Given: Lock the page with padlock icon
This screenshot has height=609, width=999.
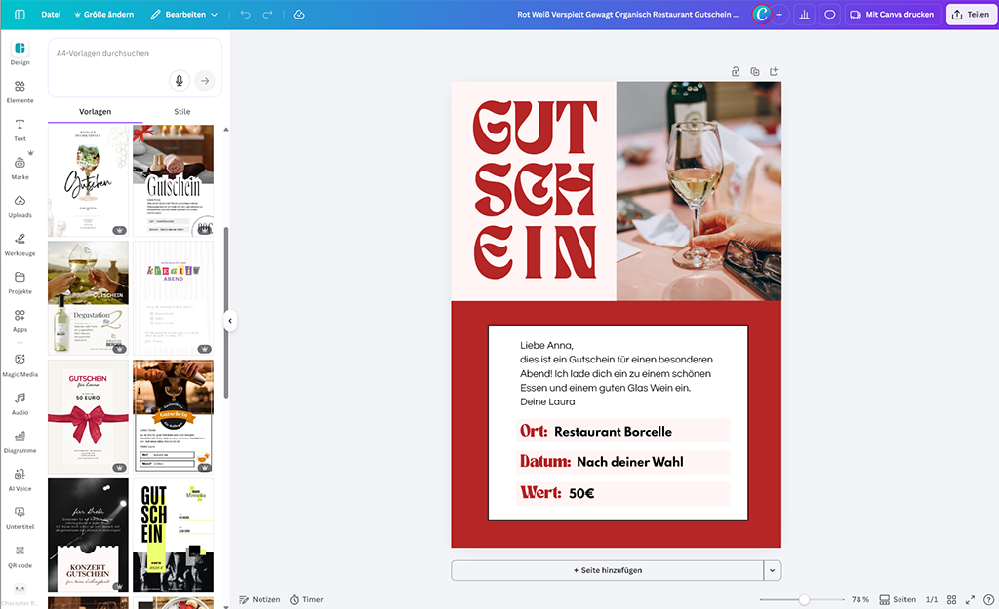Looking at the screenshot, I should [x=736, y=71].
